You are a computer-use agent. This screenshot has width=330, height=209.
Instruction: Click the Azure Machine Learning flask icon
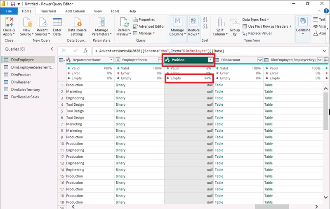(316, 33)
